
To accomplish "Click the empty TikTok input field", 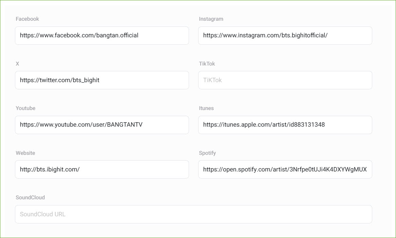I will point(285,80).
